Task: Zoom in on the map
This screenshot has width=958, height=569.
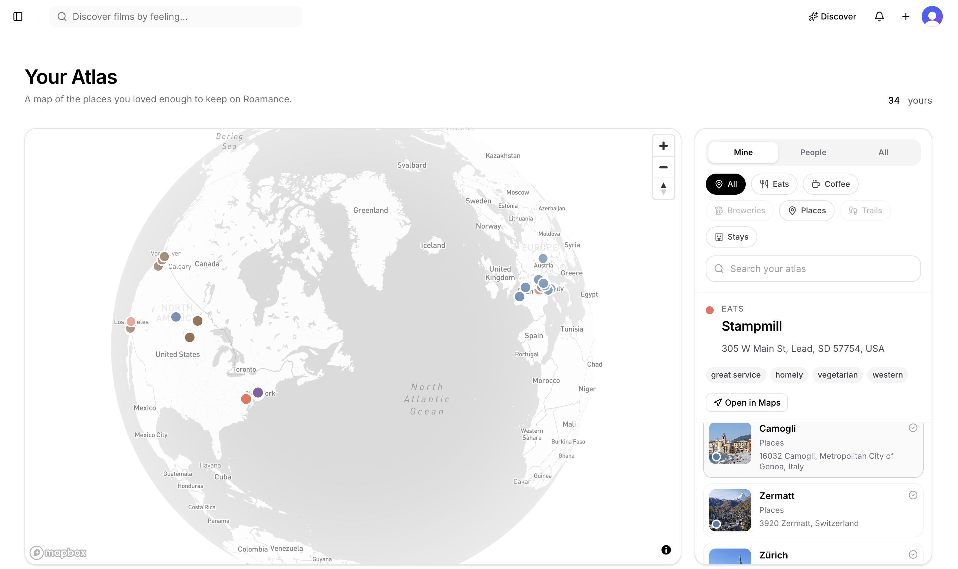Action: tap(663, 146)
